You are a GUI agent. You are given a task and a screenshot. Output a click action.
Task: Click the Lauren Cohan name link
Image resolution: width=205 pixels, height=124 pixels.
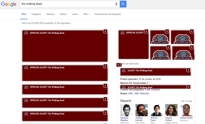(169, 119)
